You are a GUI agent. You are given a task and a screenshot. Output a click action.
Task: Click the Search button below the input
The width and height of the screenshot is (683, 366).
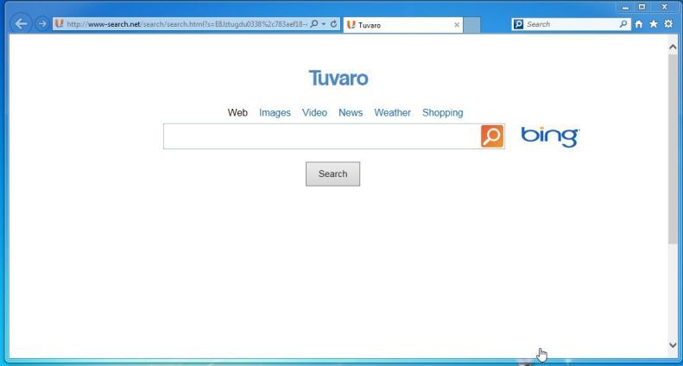click(332, 174)
